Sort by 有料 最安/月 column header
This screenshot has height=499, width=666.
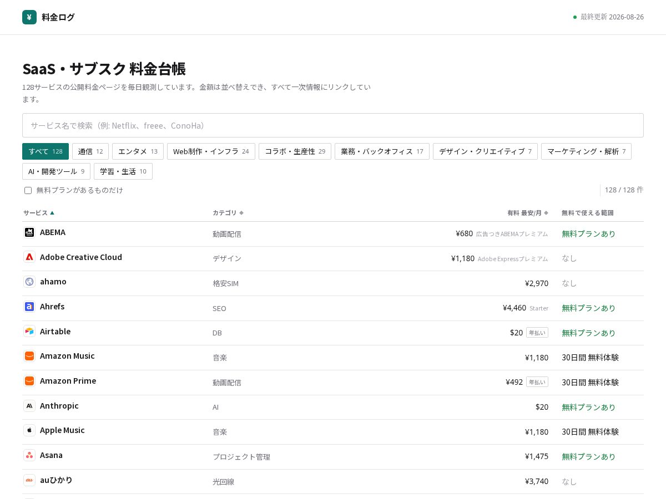pyautogui.click(x=528, y=213)
